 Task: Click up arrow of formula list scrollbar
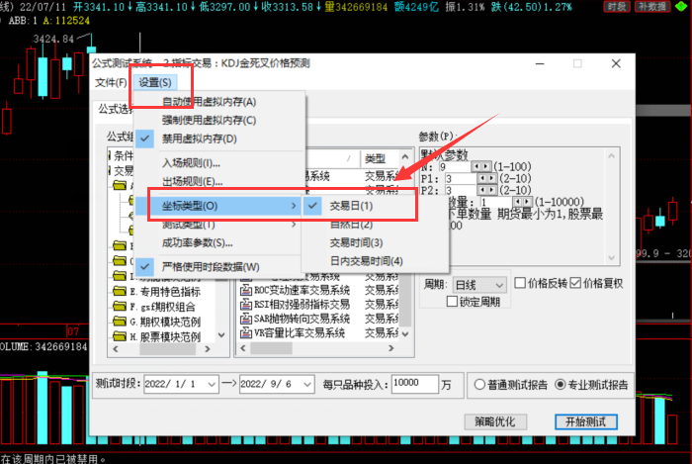pos(405,156)
